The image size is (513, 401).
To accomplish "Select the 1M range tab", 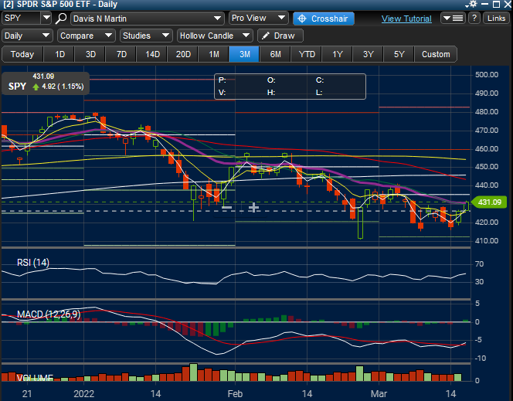I will (x=214, y=54).
